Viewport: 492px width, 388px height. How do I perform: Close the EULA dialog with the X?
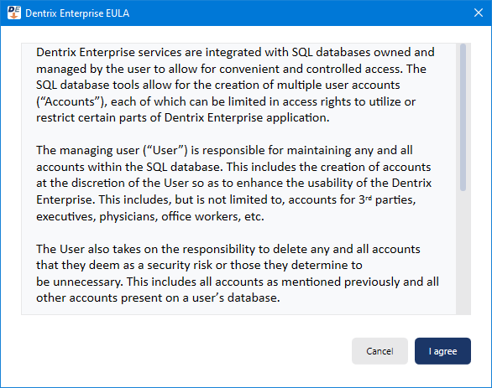pyautogui.click(x=479, y=13)
